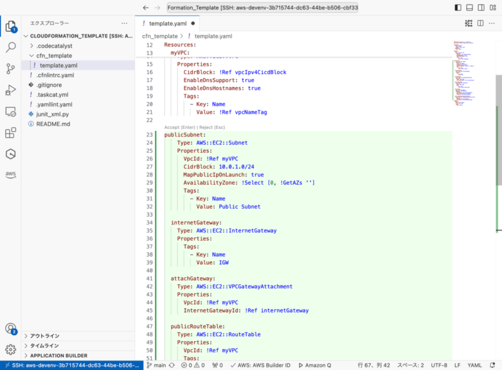Image resolution: width=502 pixels, height=370 pixels.
Task: Open the AWS Toolkit view icon
Action: click(x=11, y=175)
